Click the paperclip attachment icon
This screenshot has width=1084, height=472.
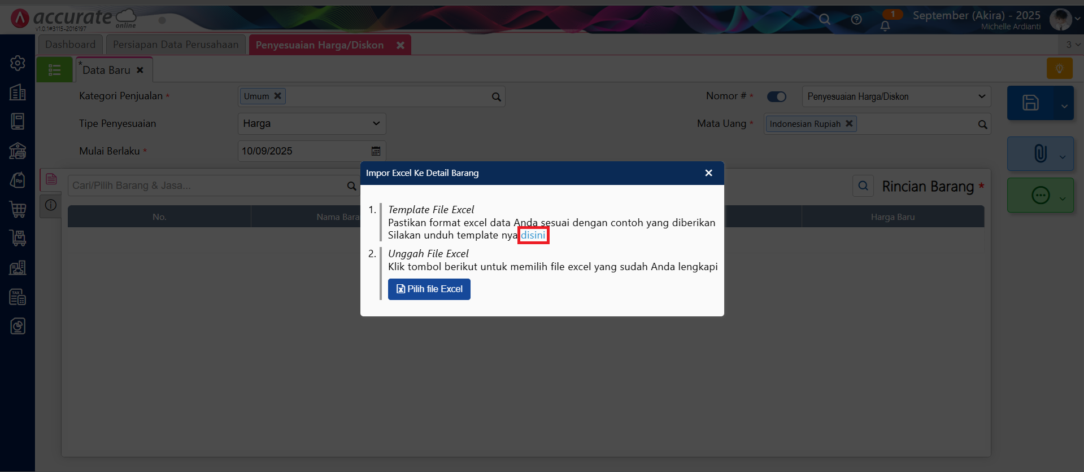1040,153
